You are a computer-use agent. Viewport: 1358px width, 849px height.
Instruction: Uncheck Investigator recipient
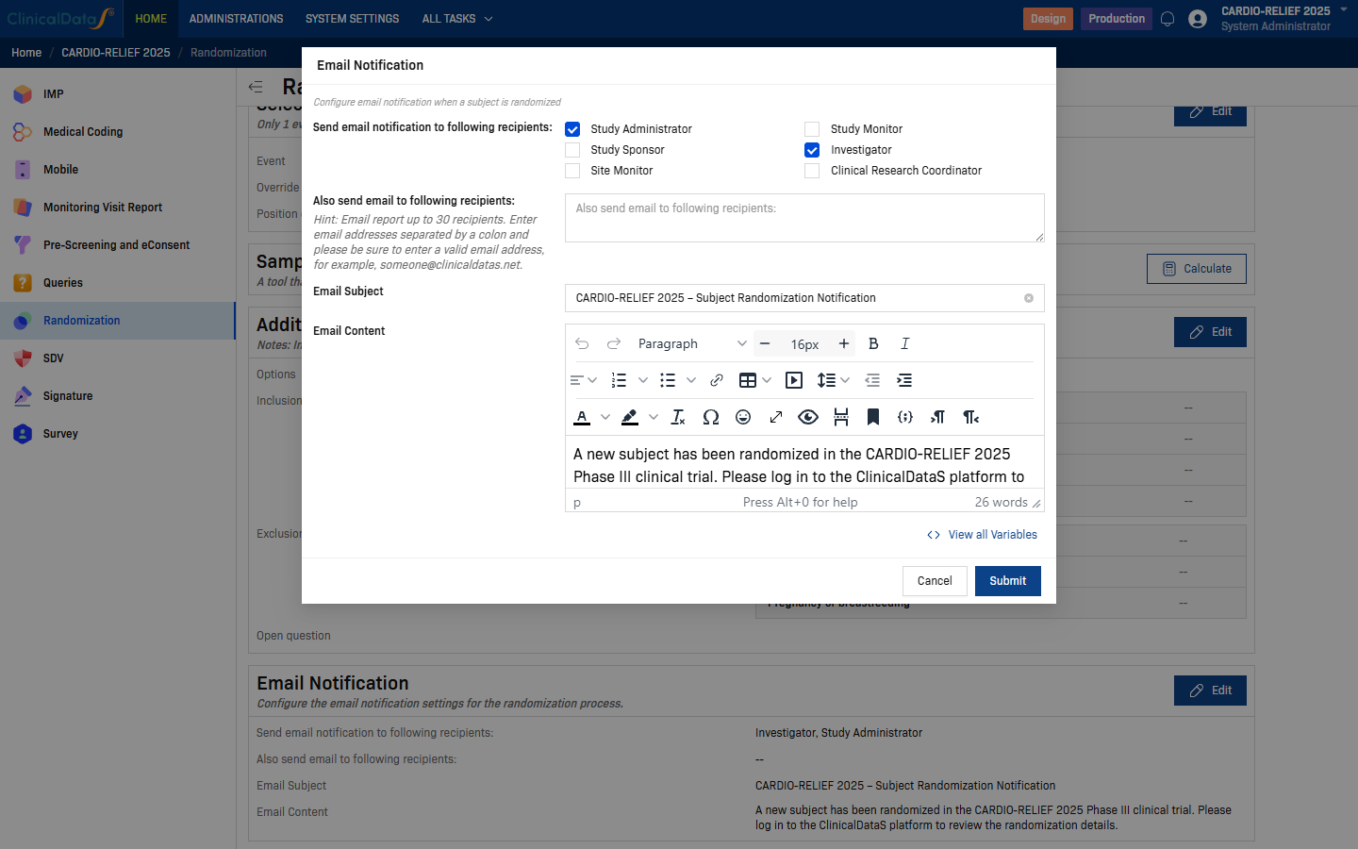[812, 150]
